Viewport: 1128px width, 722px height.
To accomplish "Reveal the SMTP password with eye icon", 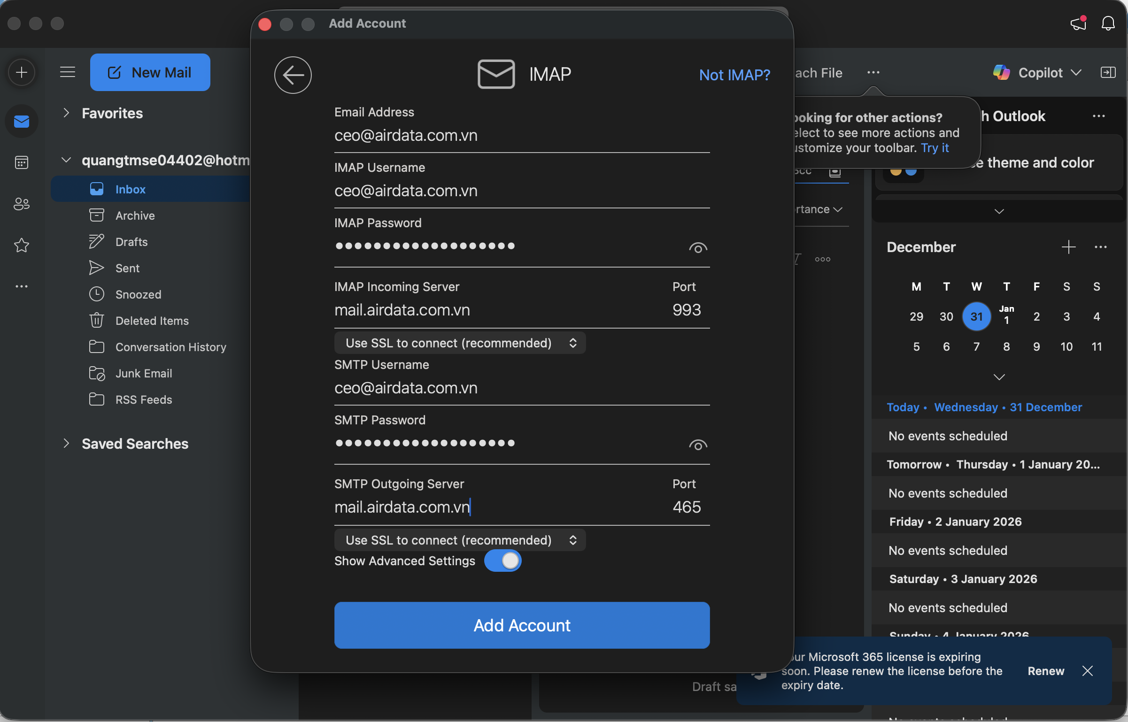I will coord(698,445).
